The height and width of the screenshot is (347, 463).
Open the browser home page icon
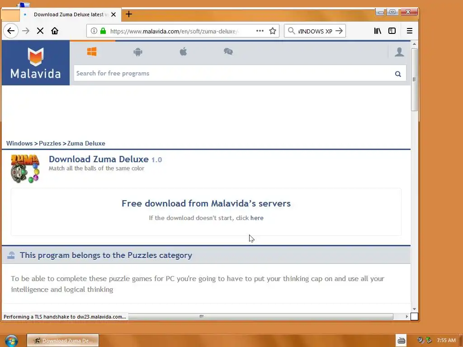[x=55, y=31]
